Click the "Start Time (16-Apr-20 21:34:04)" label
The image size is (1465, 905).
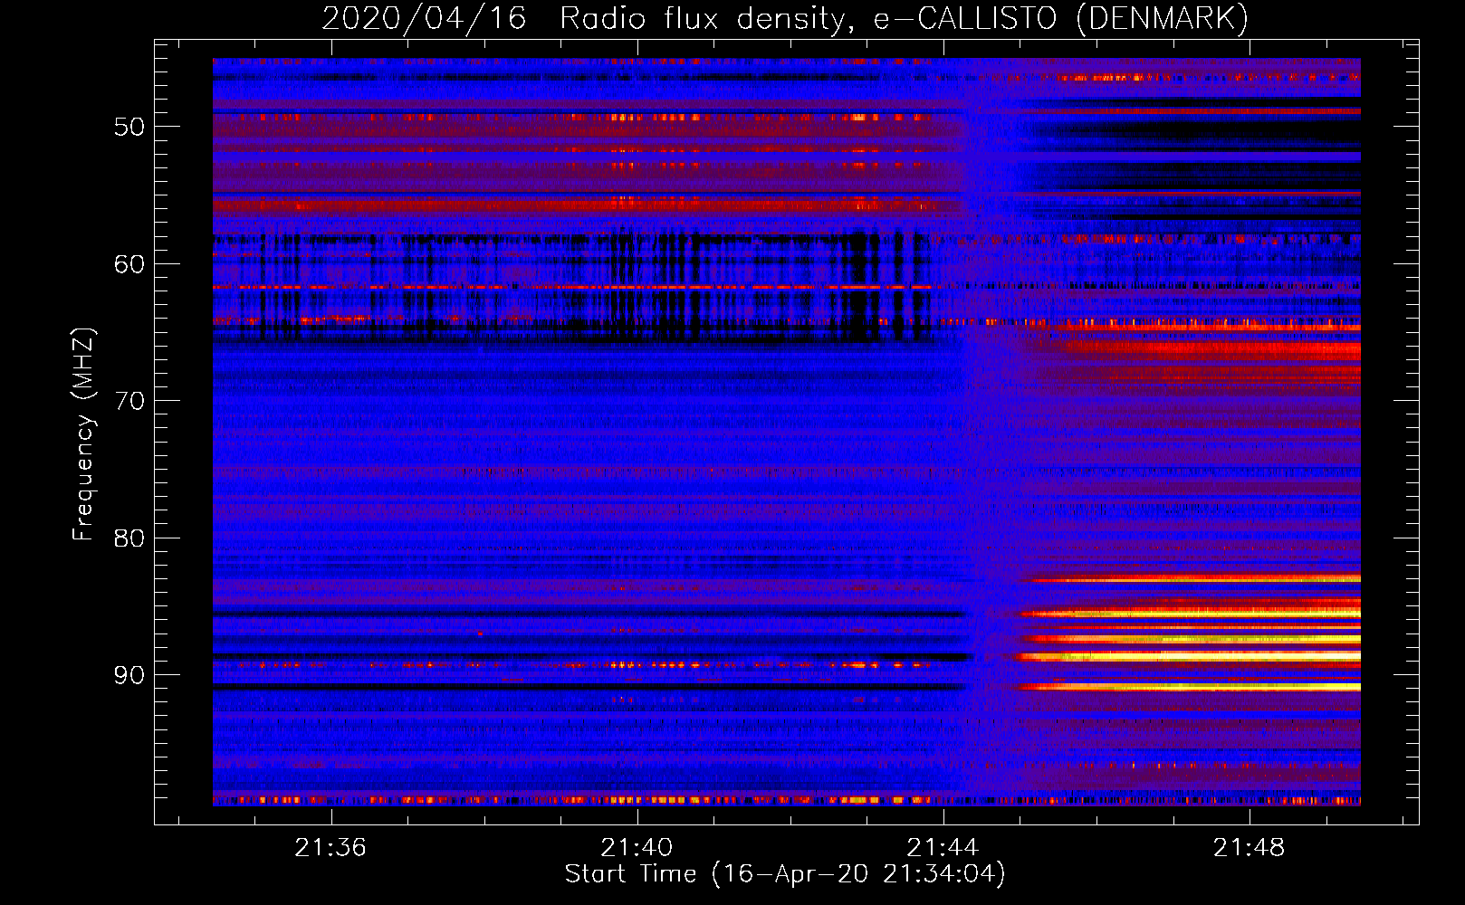tap(785, 874)
